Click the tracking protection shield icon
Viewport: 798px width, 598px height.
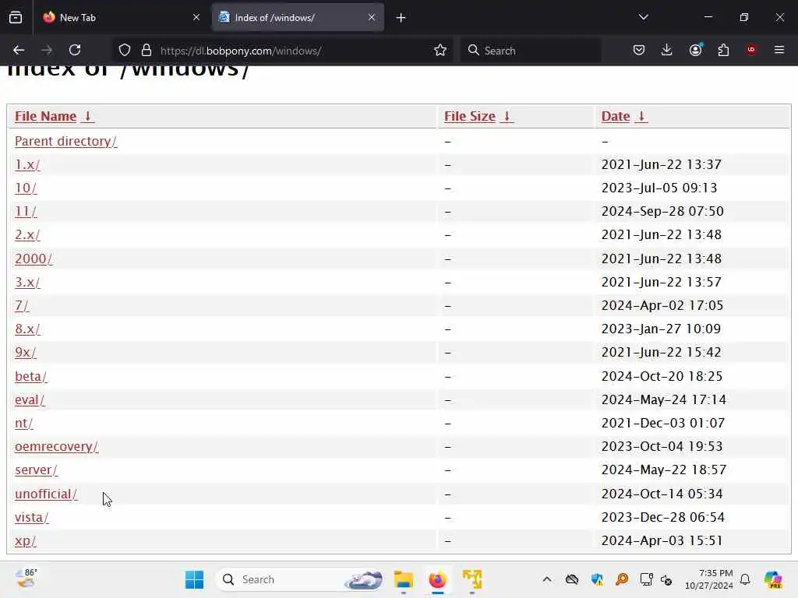(125, 51)
